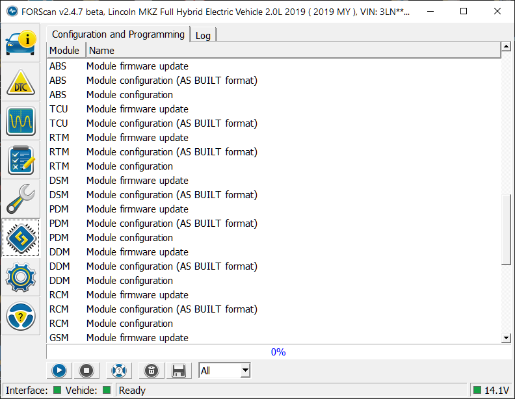The height and width of the screenshot is (399, 515).
Task: Stop the running procedure
Action: (x=86, y=371)
